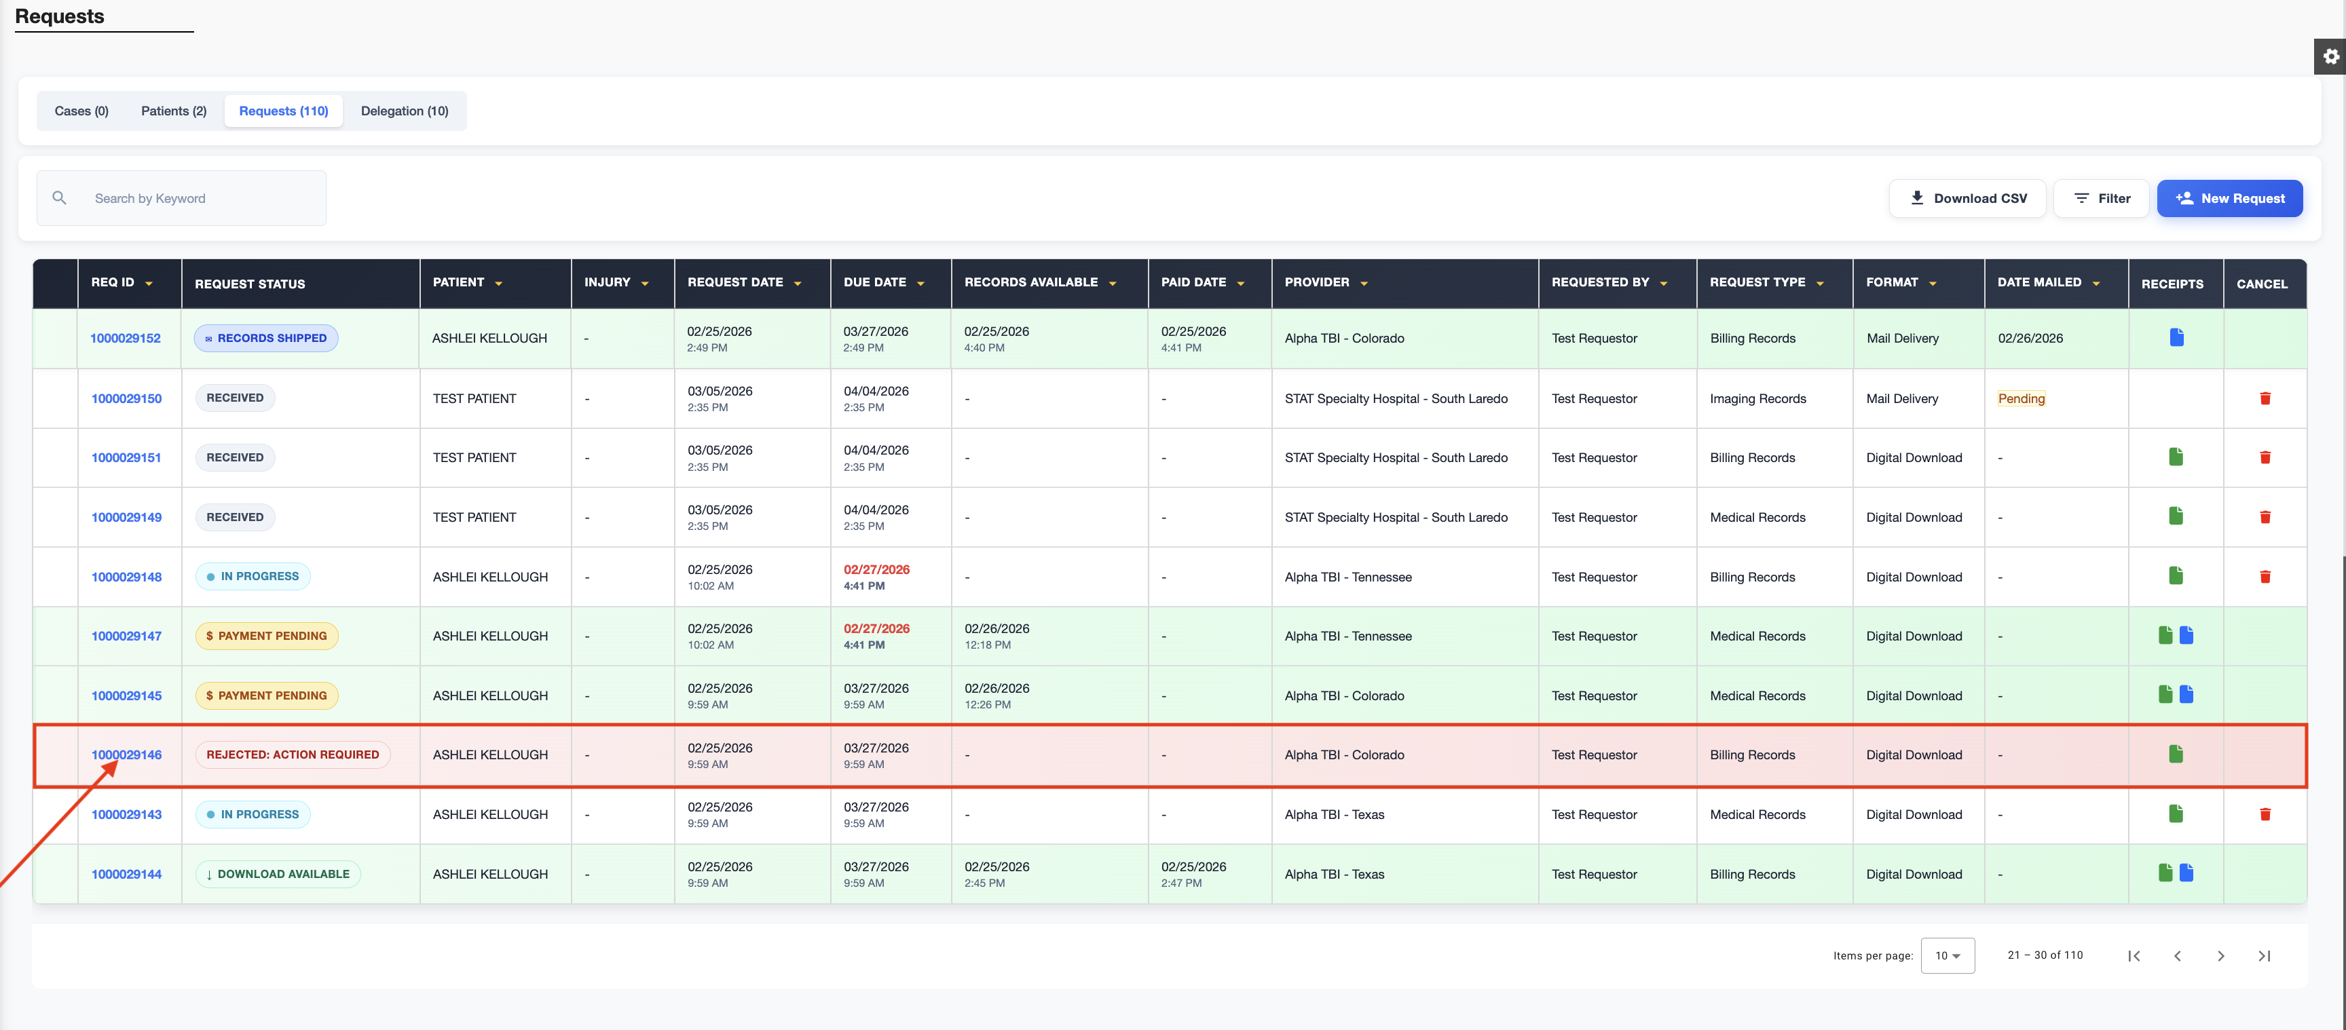Click the Search by Keyword field
Image resolution: width=2346 pixels, height=1030 pixels.
(200, 199)
